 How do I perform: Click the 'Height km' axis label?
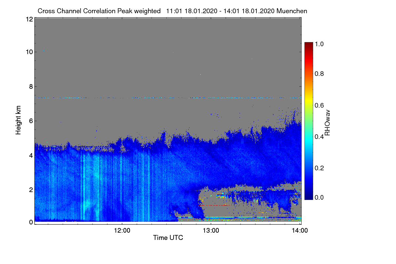[18, 121]
